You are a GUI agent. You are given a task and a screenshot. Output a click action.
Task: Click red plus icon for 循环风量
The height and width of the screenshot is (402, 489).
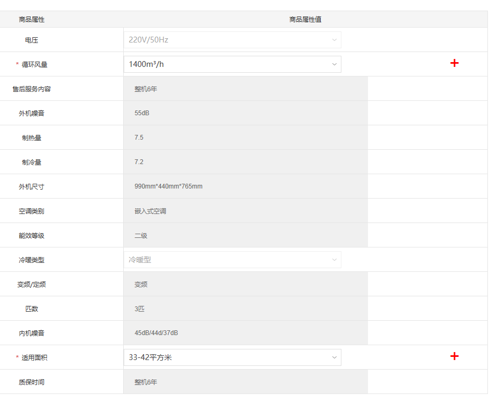tap(454, 63)
